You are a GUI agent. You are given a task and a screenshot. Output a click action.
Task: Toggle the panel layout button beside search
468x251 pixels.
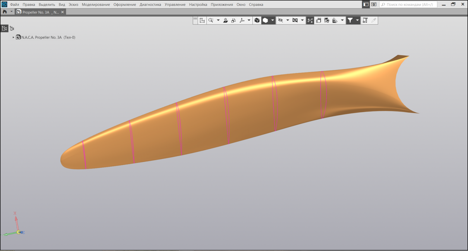(x=366, y=4)
